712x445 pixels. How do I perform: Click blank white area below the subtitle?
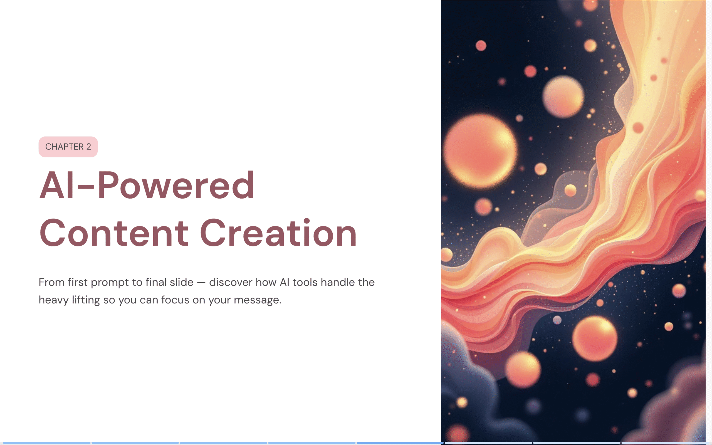(206, 368)
